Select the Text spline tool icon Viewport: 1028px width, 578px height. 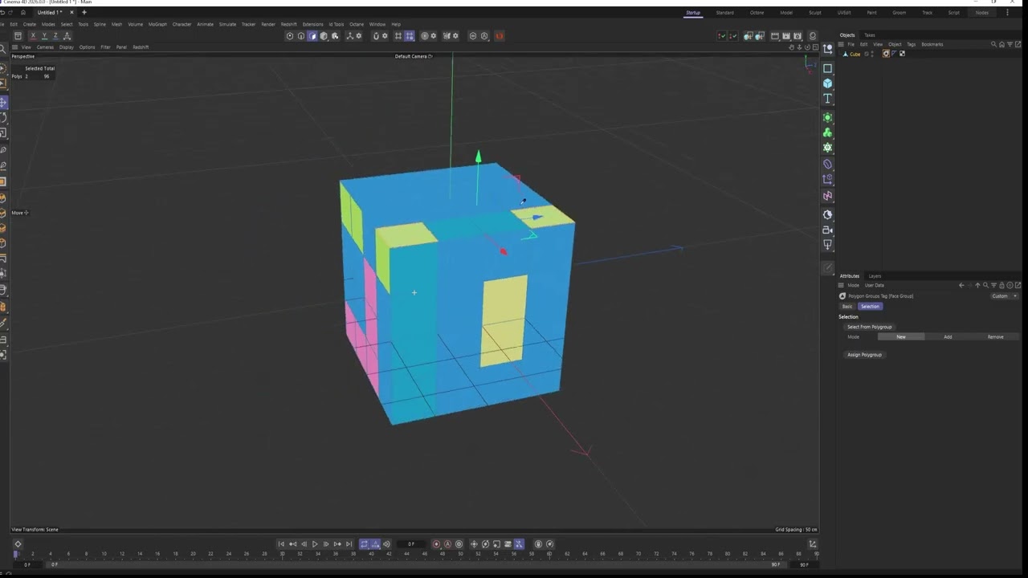click(x=827, y=99)
